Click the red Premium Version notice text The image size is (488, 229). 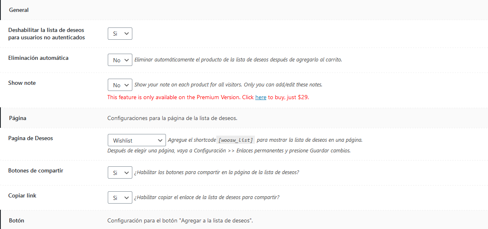(x=180, y=97)
